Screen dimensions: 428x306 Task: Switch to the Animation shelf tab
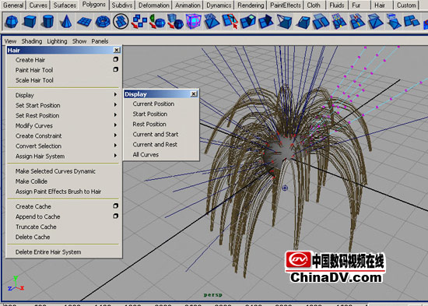pos(188,5)
